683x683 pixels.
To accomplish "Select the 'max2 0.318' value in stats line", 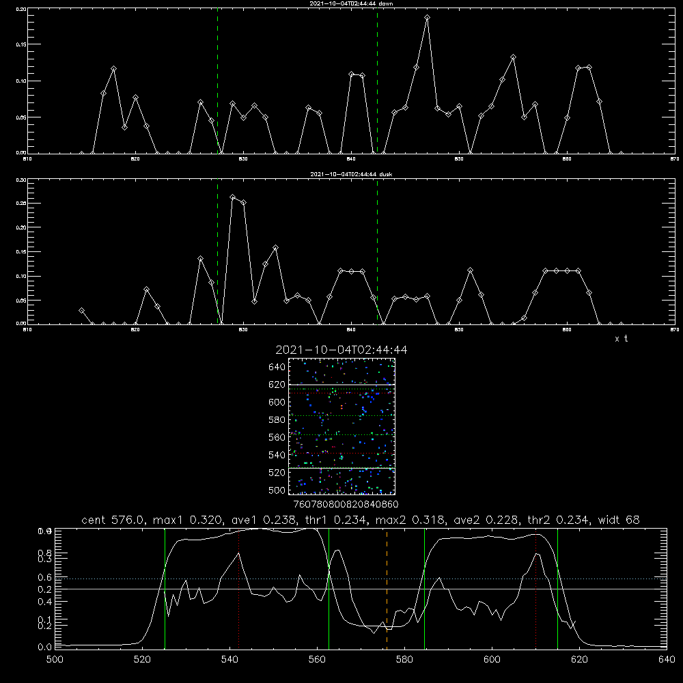I will point(409,520).
